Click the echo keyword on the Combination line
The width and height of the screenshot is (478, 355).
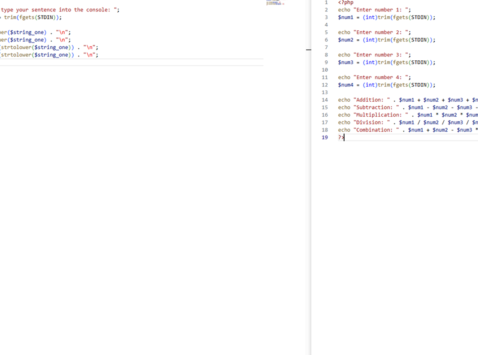[344, 130]
